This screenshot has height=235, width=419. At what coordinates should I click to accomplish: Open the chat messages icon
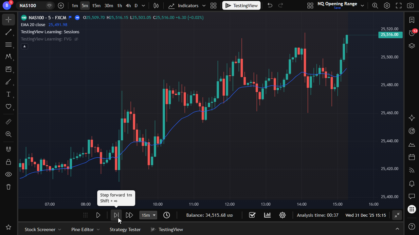412,196
